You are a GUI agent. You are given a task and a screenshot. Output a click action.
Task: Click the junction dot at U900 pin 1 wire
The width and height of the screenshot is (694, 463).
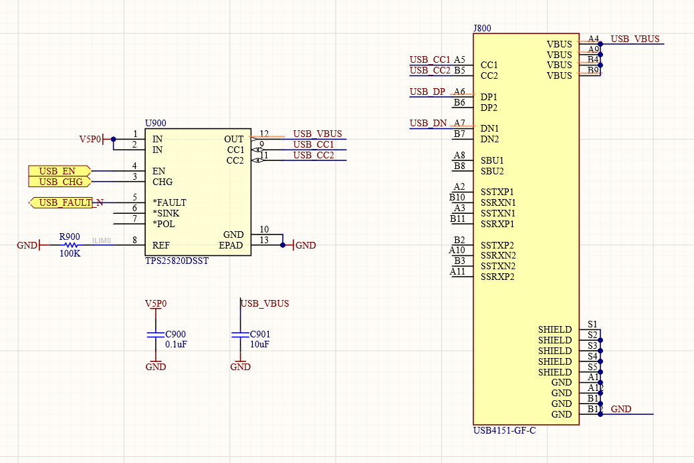tap(113, 139)
